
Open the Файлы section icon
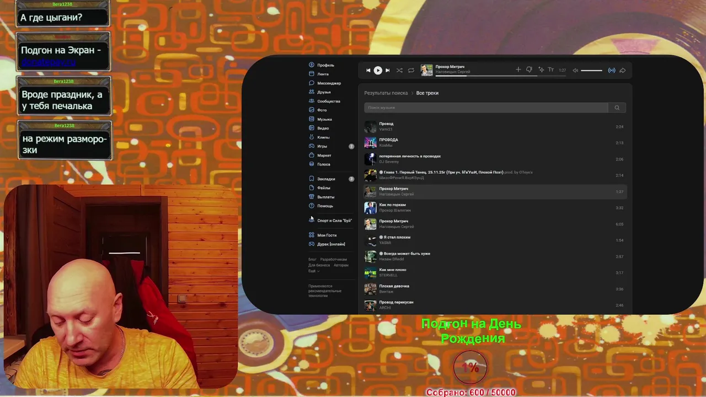click(312, 188)
